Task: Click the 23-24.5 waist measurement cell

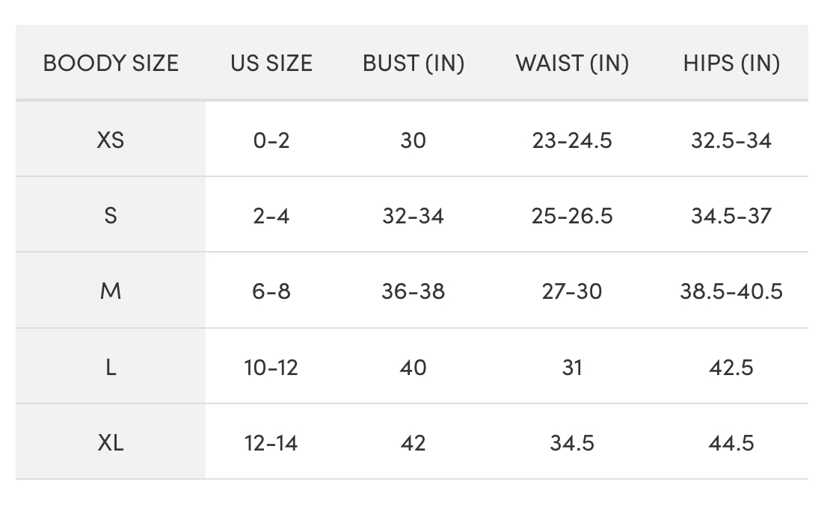Action: (572, 140)
